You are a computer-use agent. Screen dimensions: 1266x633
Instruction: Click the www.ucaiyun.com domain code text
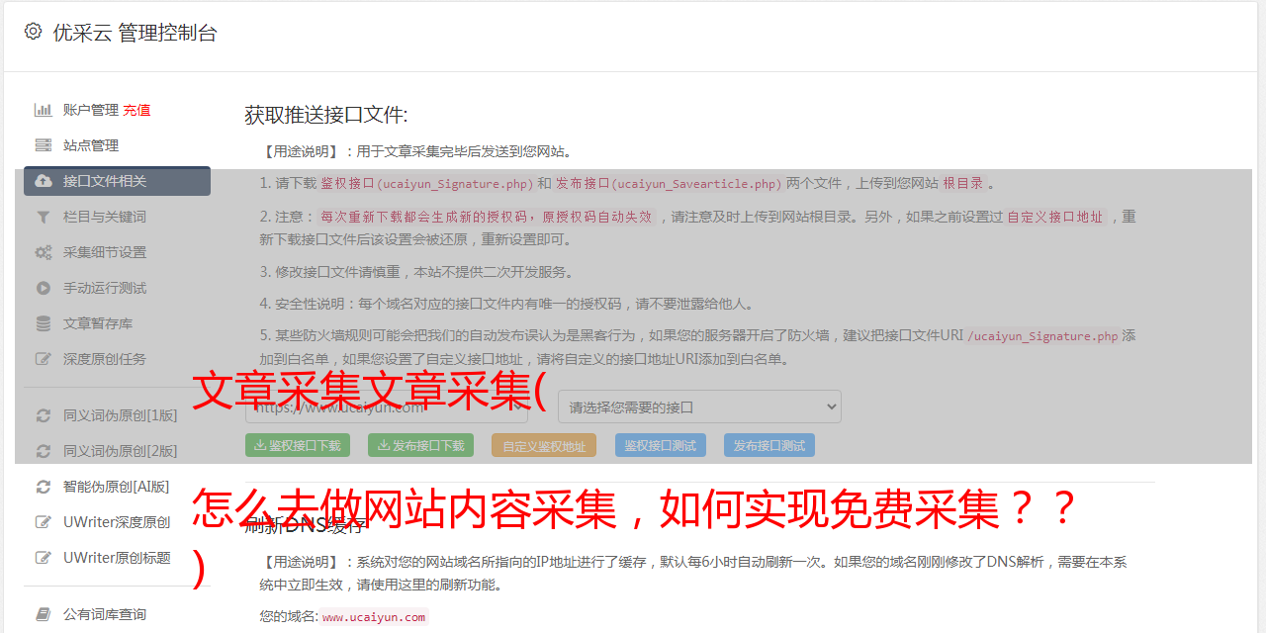tap(374, 616)
